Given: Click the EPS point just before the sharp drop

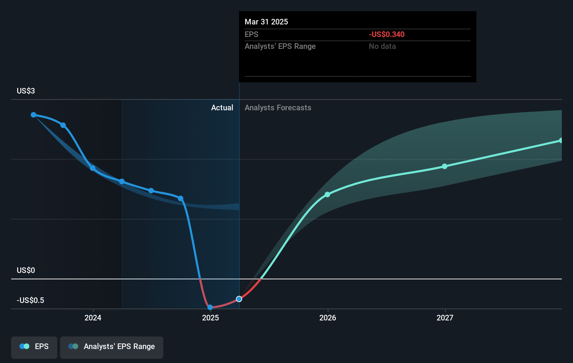Looking at the screenshot, I should click(180, 198).
